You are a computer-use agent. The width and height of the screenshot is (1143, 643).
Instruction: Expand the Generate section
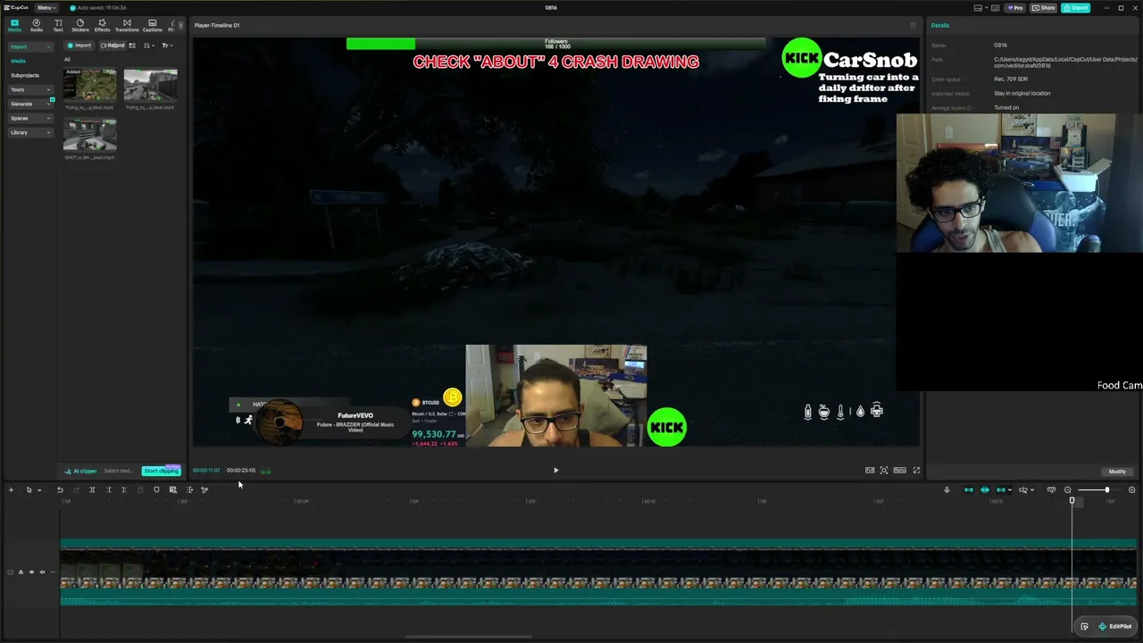[x=30, y=104]
